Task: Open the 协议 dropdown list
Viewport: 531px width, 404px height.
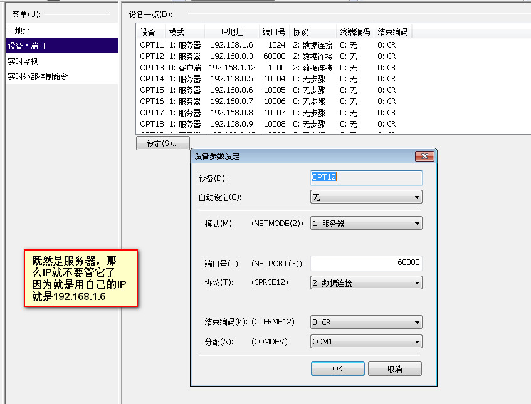Action: [366, 283]
